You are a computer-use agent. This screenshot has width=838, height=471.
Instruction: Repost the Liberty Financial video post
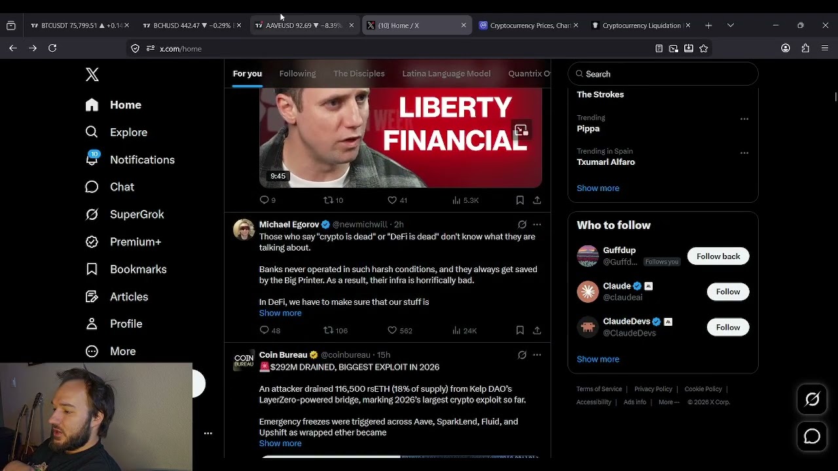333,200
